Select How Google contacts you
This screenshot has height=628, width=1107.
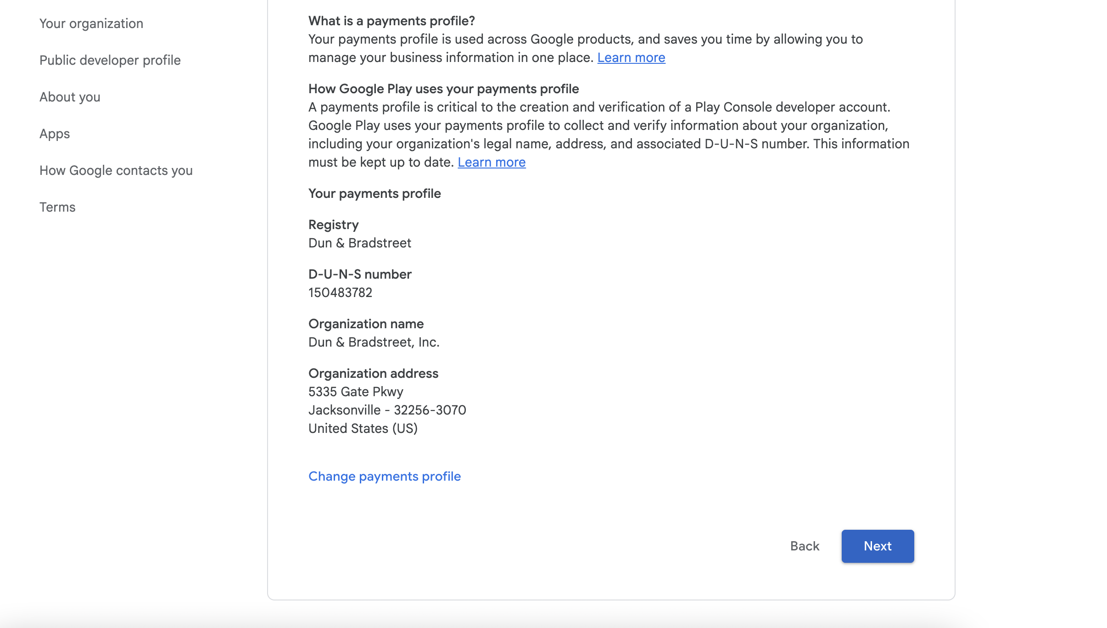[x=116, y=170]
